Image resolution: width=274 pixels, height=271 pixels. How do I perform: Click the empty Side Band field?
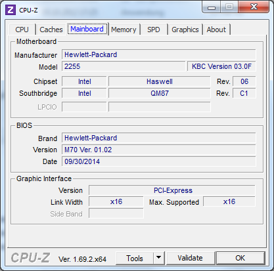116,213
